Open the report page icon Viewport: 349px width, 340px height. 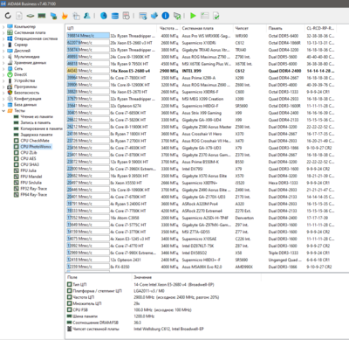tap(19, 16)
